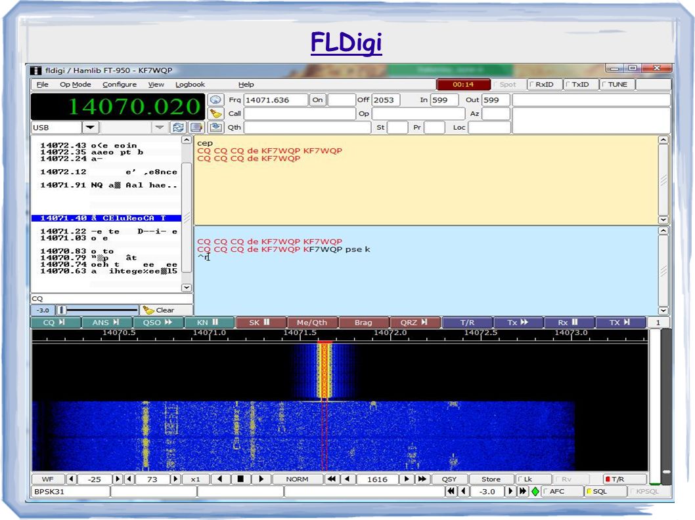Image resolution: width=695 pixels, height=520 pixels.
Task: Click the Me/Qth macro button
Action: (313, 322)
